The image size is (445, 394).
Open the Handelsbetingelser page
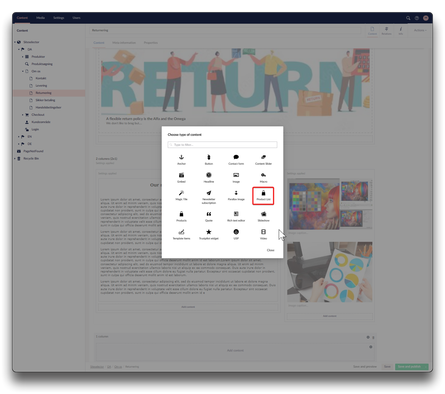coord(48,108)
